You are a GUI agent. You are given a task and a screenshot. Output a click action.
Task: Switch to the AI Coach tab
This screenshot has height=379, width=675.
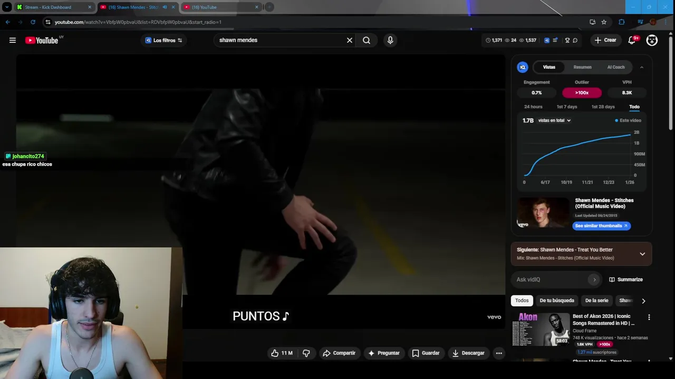tap(616, 67)
